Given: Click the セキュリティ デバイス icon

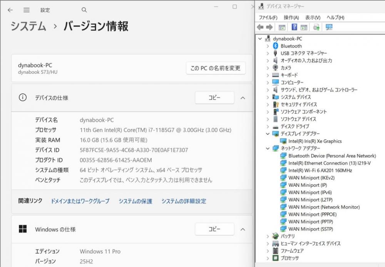Looking at the screenshot, I should pyautogui.click(x=276, y=104).
